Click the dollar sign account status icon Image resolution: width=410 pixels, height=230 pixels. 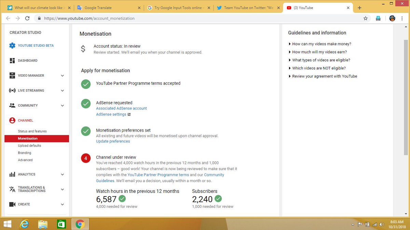coord(83,49)
